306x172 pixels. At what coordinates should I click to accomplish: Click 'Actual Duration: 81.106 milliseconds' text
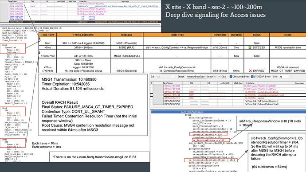point(73,89)
